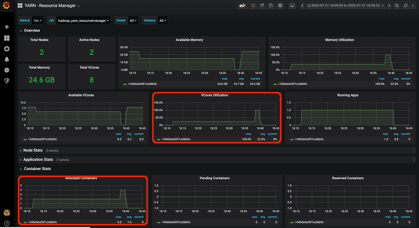Screen dimensions: 419x228
Task: Star this dashboard as favorite
Action: click(x=253, y=5)
